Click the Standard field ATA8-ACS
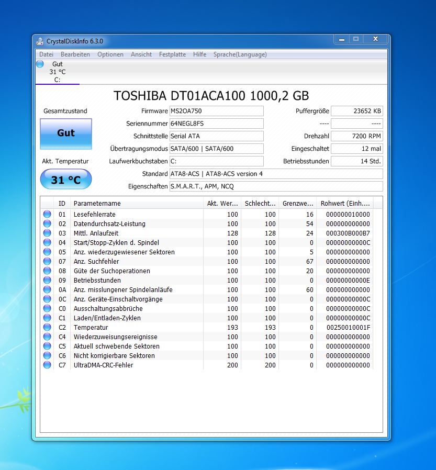Viewport: 436px width, 470px height. point(276,174)
